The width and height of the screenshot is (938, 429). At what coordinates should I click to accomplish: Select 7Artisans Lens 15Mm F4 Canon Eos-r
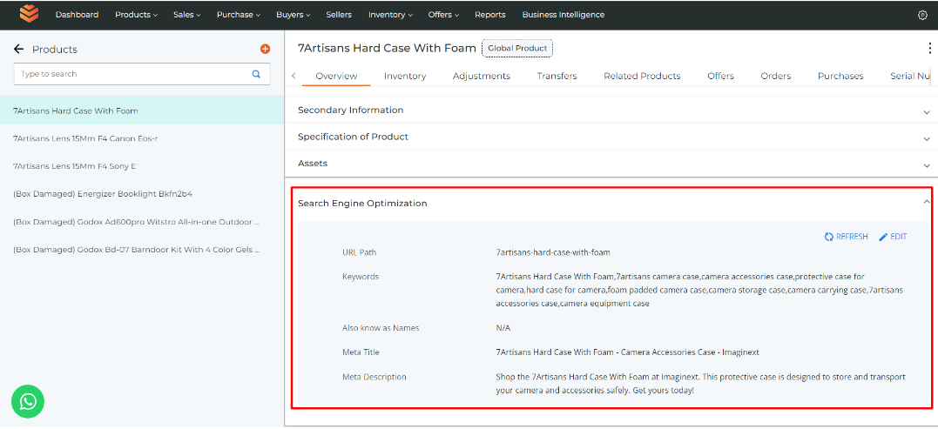pos(142,138)
